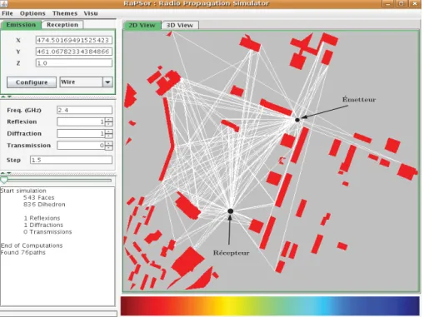This screenshot has height=317, width=424.
Task: Open the File menu
Action: coord(7,13)
